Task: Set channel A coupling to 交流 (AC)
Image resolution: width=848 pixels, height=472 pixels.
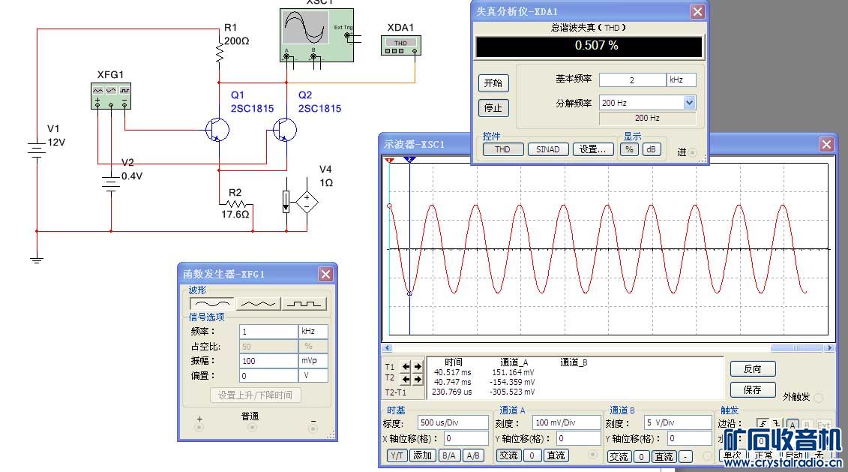Action: 508,455
